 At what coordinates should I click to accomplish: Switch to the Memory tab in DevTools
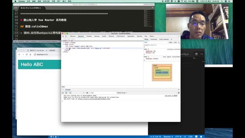(x=73, y=36)
